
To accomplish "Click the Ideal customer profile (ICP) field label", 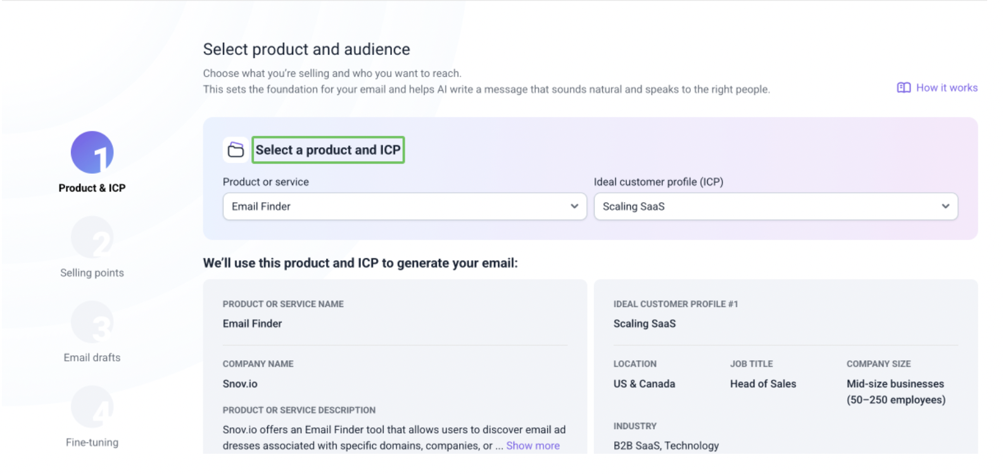I will (x=659, y=182).
